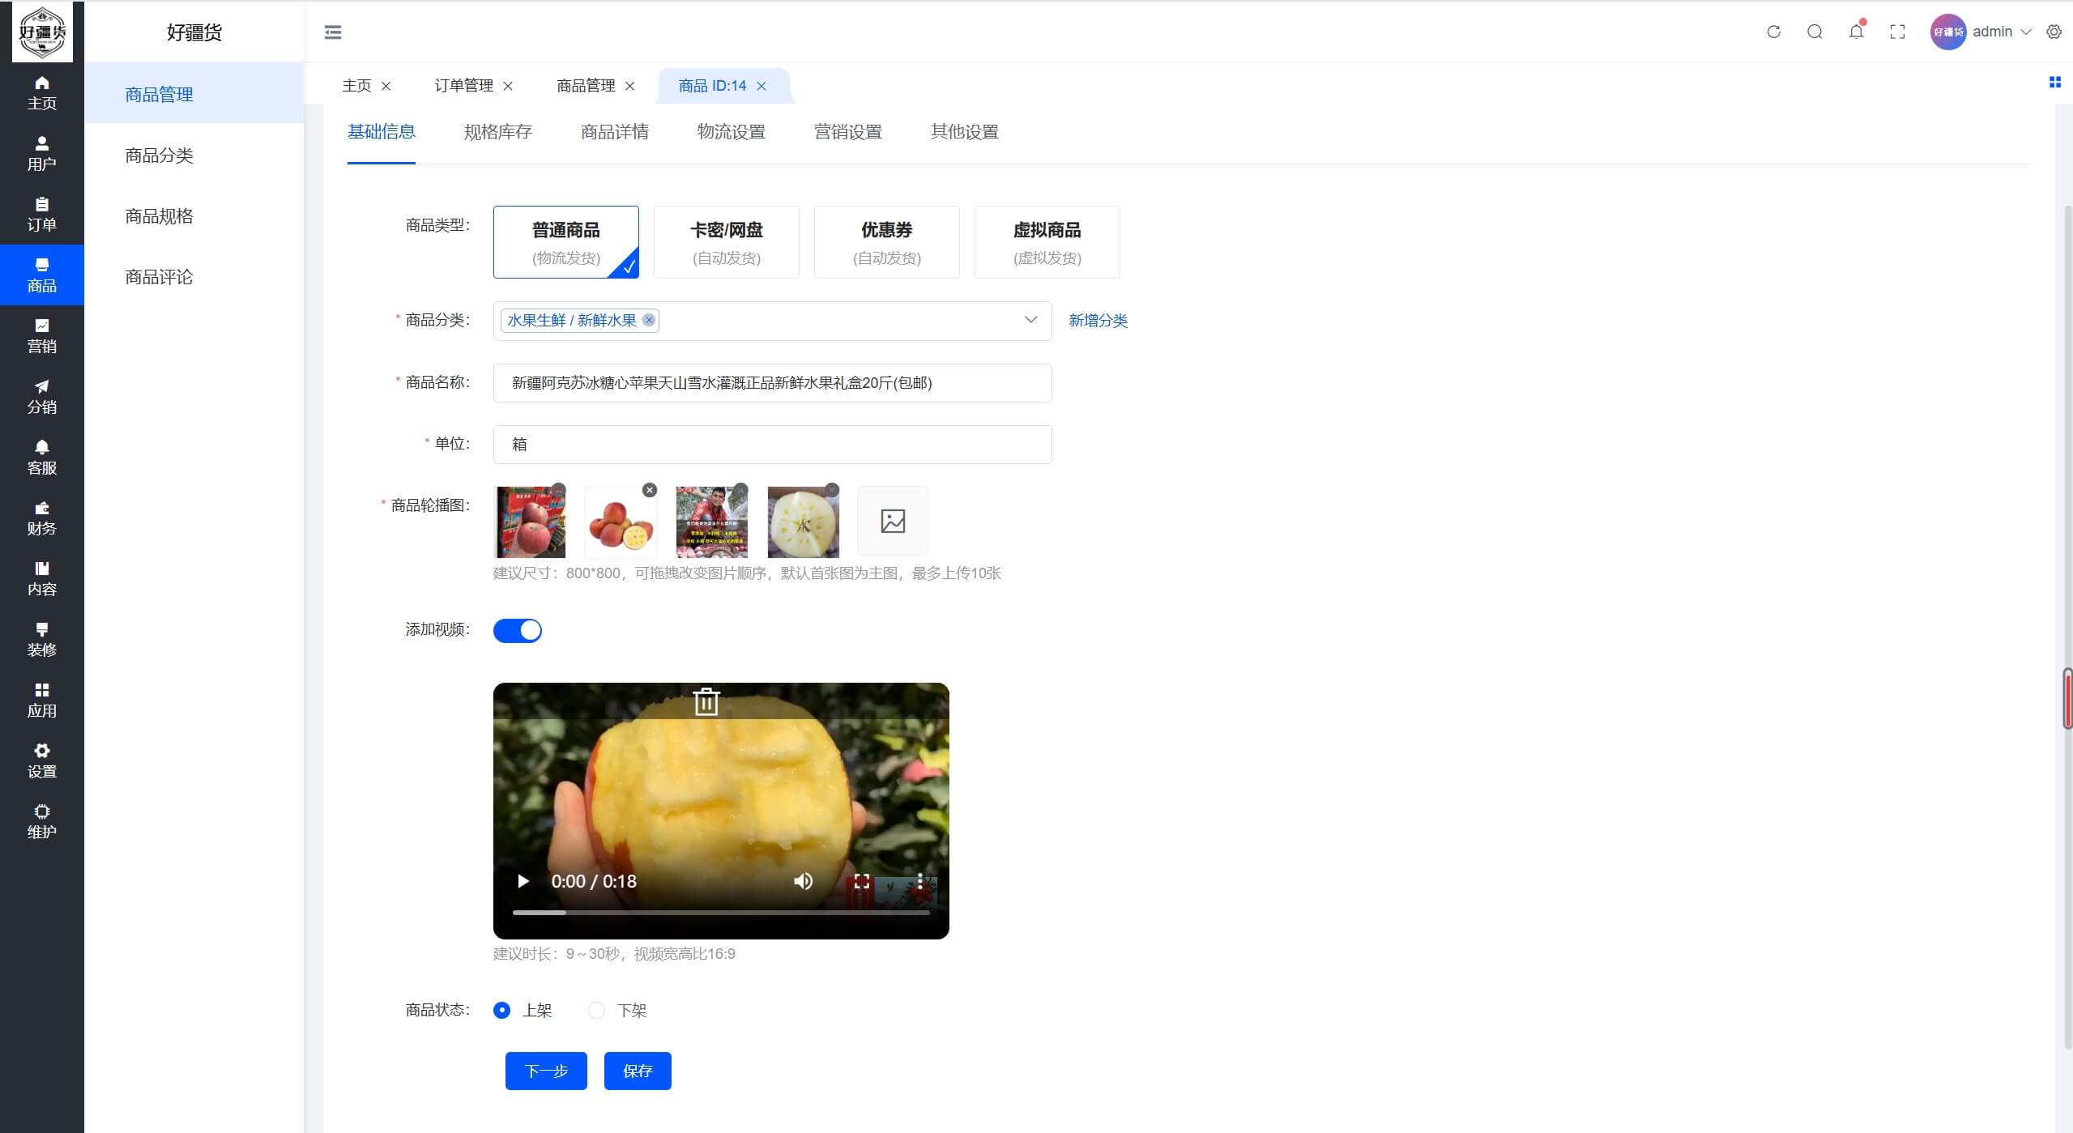
Task: Disable the 添加视频 switch
Action: point(518,629)
